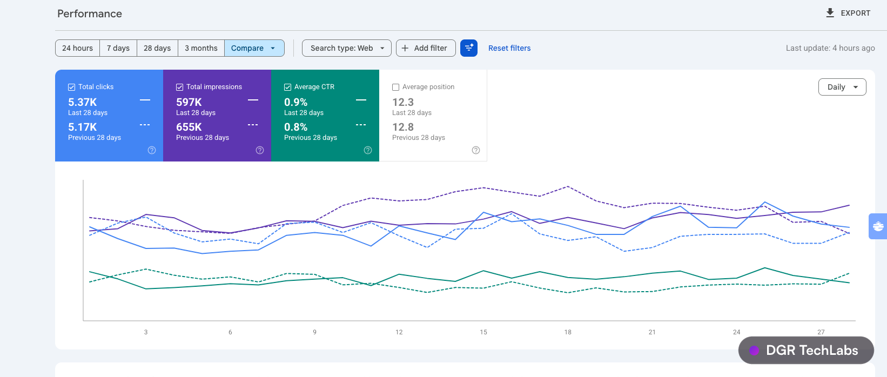Viewport: 887px width, 377px height.
Task: Click the 0.8% previous CTR value
Action: coord(296,127)
